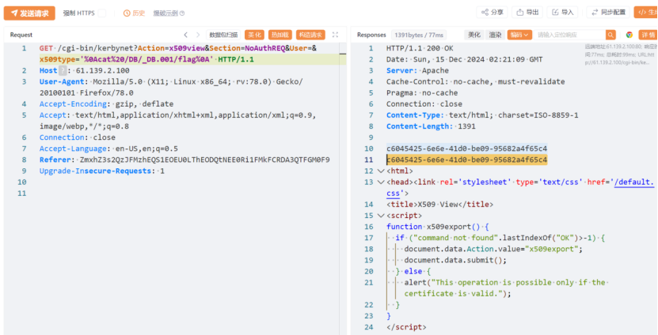Click the Content-Type response header line
Viewport: 658px width, 335px height.
tap(482, 115)
